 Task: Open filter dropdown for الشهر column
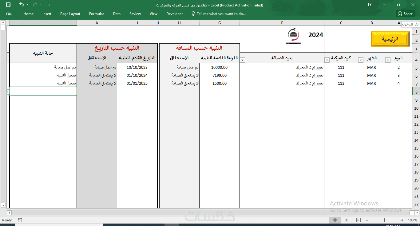(x=361, y=60)
